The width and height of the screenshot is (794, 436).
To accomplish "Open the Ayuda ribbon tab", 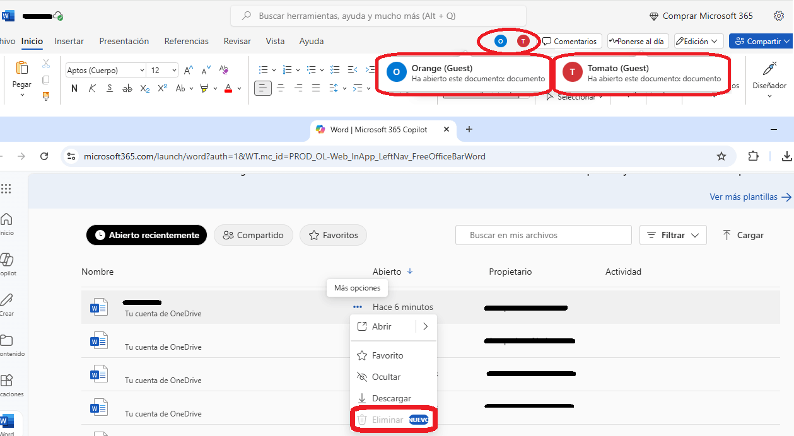I will [312, 41].
